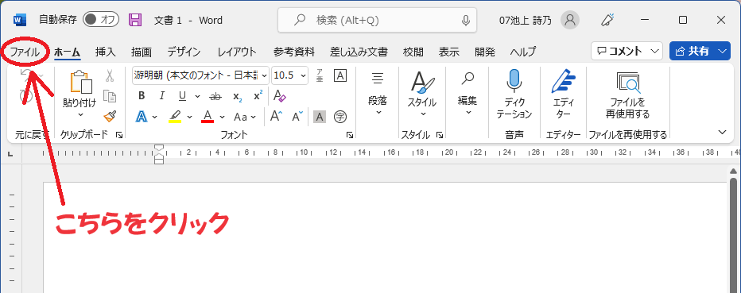Expand the underline style dropdown arrow
Viewport: 741px width, 293px height.
197,96
